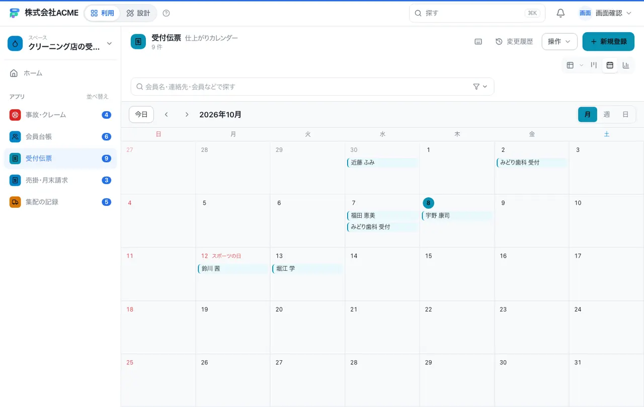
Task: Open 会員台帳 app
Action: (60, 136)
